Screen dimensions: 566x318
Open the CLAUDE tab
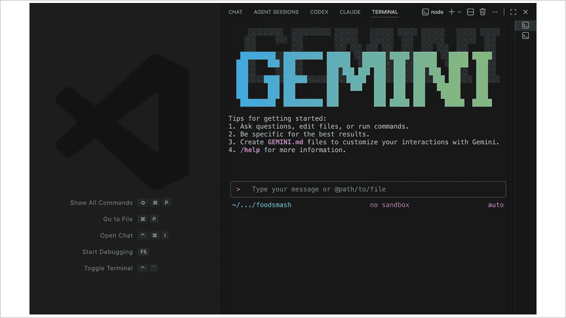pyautogui.click(x=350, y=12)
